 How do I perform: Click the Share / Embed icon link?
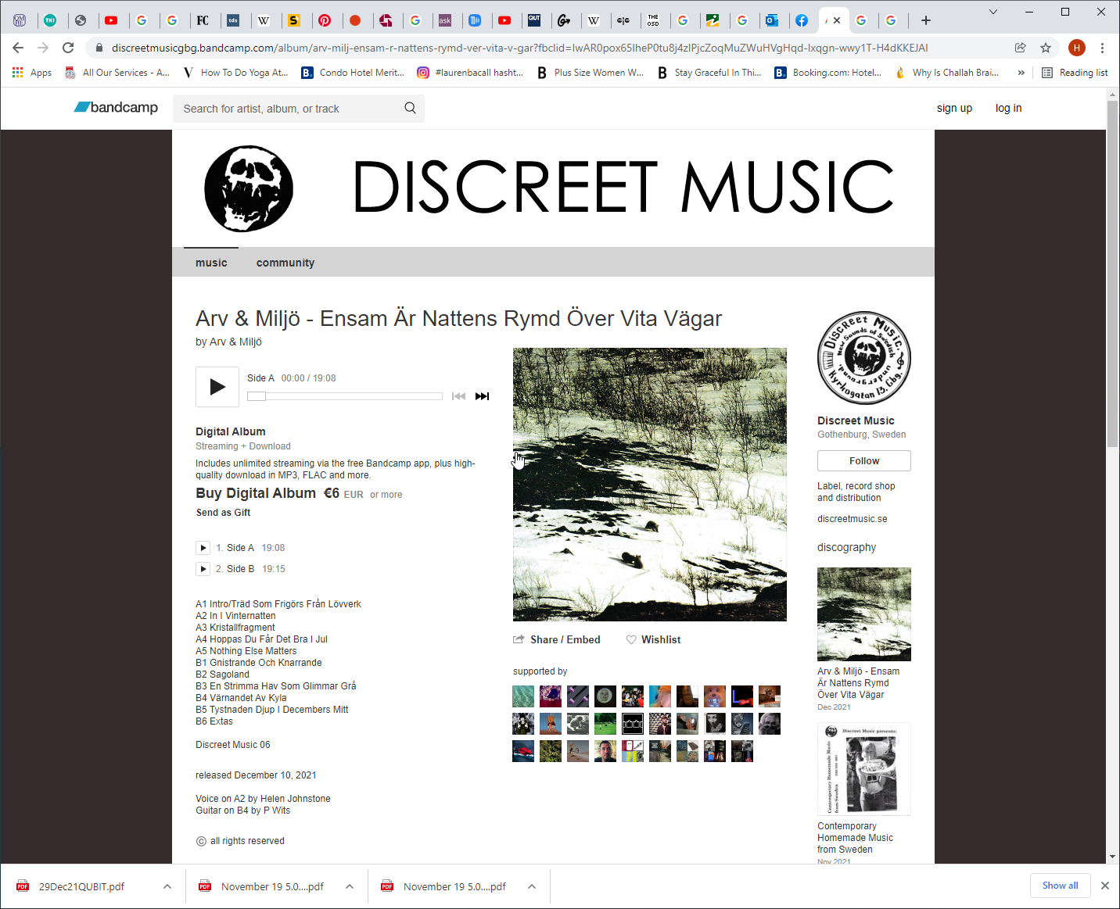pos(557,639)
